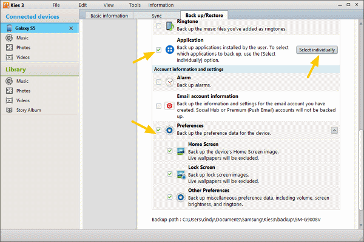Click the Kies 3 application logo icon
The width and height of the screenshot is (364, 242).
(6, 5)
